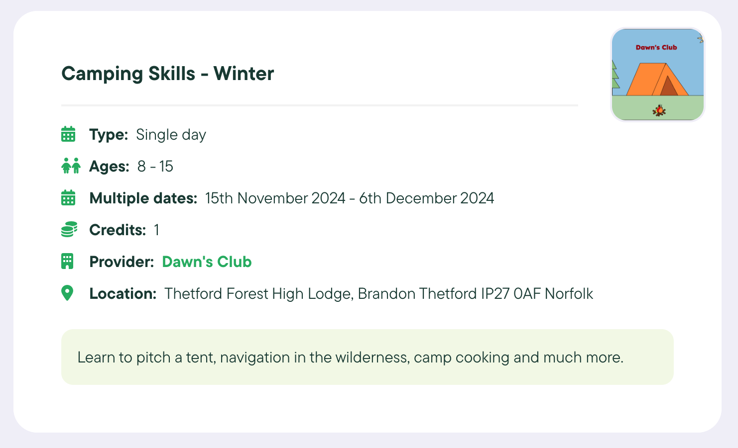
Task: Click the coins icon beside Credits
Action: [x=69, y=230]
